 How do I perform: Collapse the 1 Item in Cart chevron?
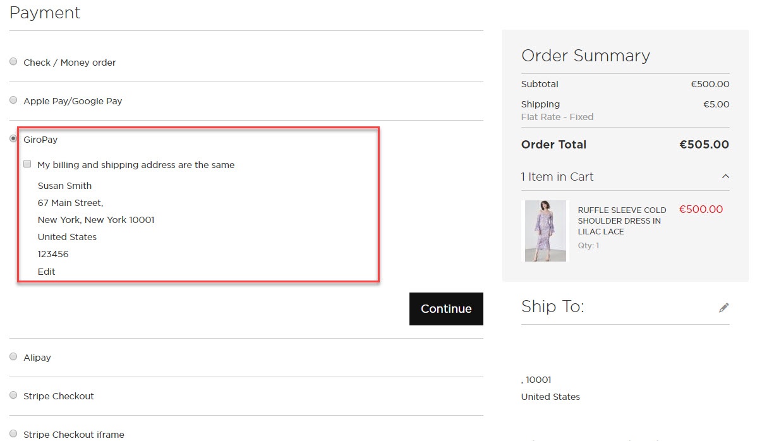[725, 177]
